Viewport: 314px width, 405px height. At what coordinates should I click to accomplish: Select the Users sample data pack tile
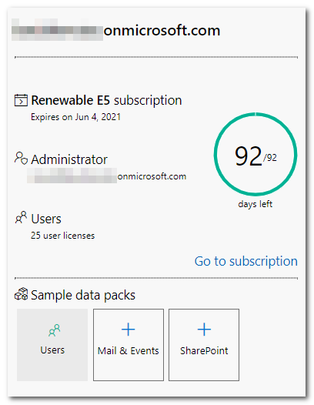(x=52, y=345)
